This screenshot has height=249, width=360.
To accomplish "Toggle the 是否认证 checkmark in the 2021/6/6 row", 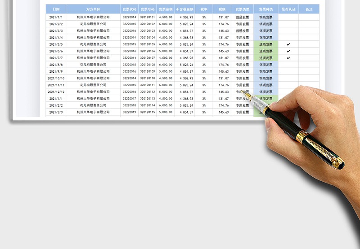I will 288,51.
